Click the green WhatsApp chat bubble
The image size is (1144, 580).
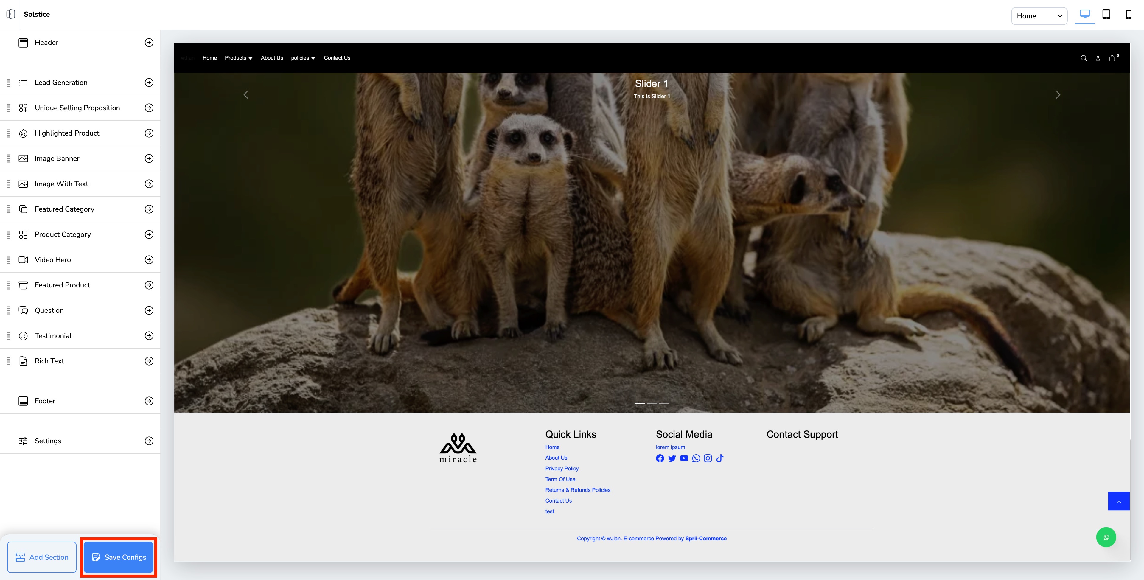(x=1106, y=537)
